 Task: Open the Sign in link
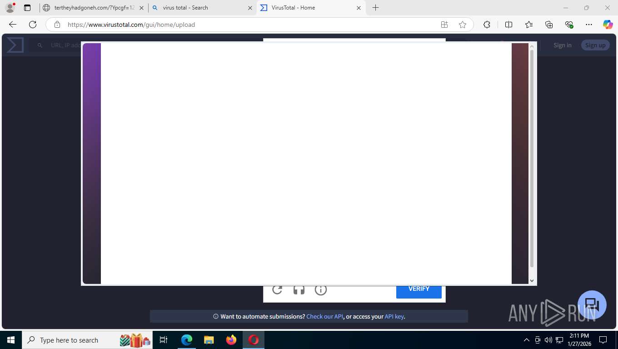coord(563,45)
